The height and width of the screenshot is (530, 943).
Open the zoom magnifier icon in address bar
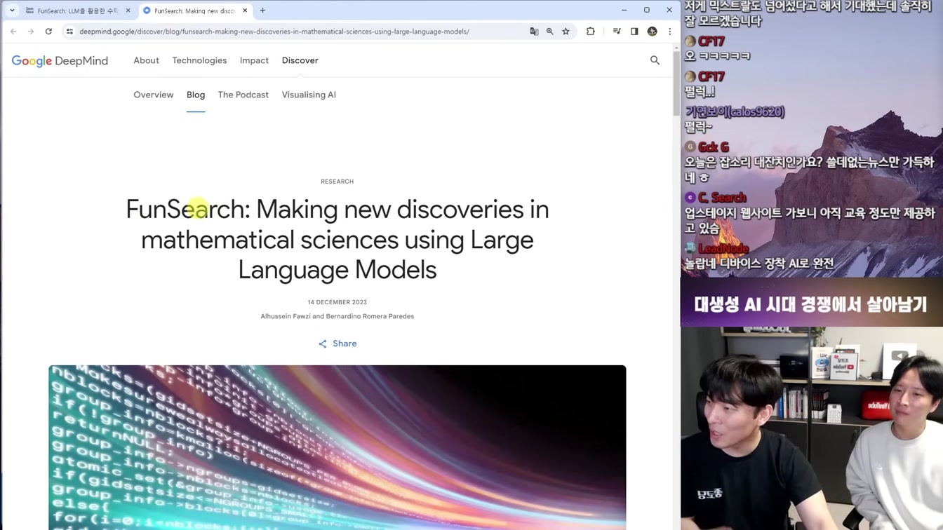click(x=550, y=32)
